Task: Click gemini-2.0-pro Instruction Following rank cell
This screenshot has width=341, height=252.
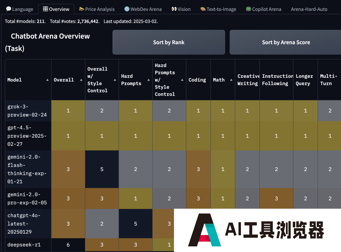Action: [276, 199]
